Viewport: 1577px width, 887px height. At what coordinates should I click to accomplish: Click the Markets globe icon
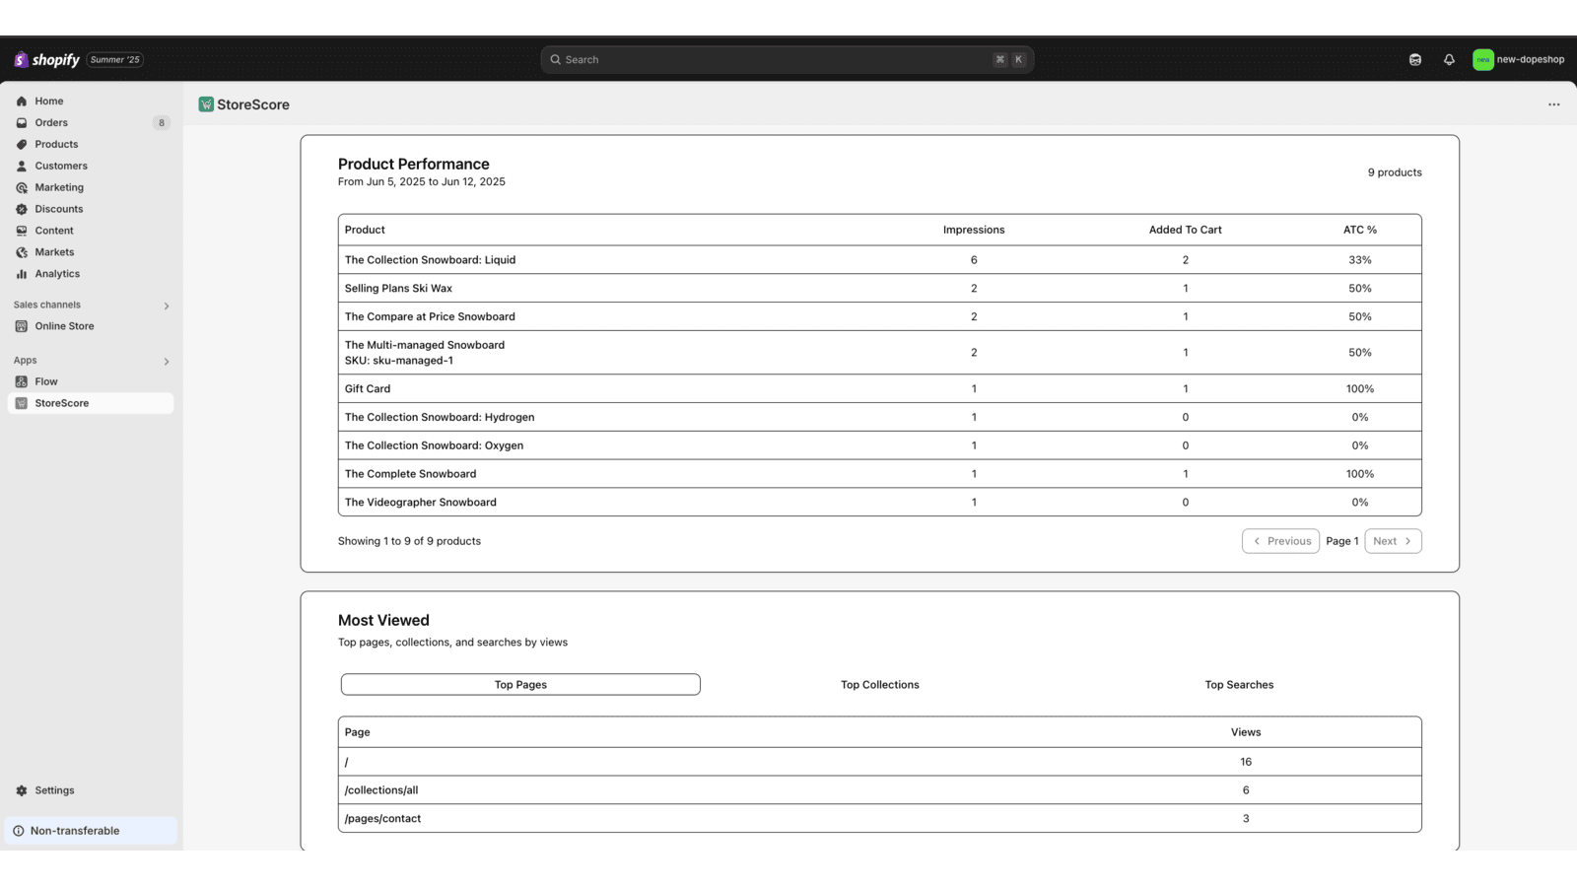click(x=22, y=252)
